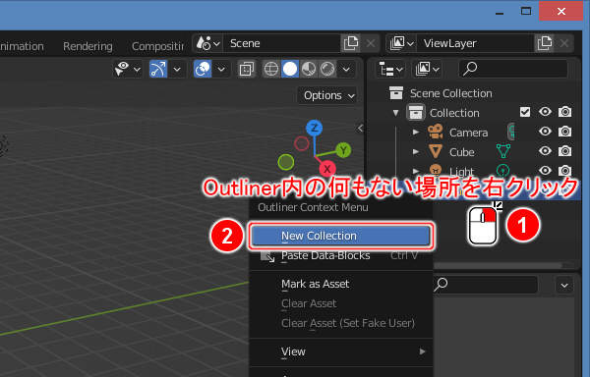Hide Camera in viewport with eye

545,132
